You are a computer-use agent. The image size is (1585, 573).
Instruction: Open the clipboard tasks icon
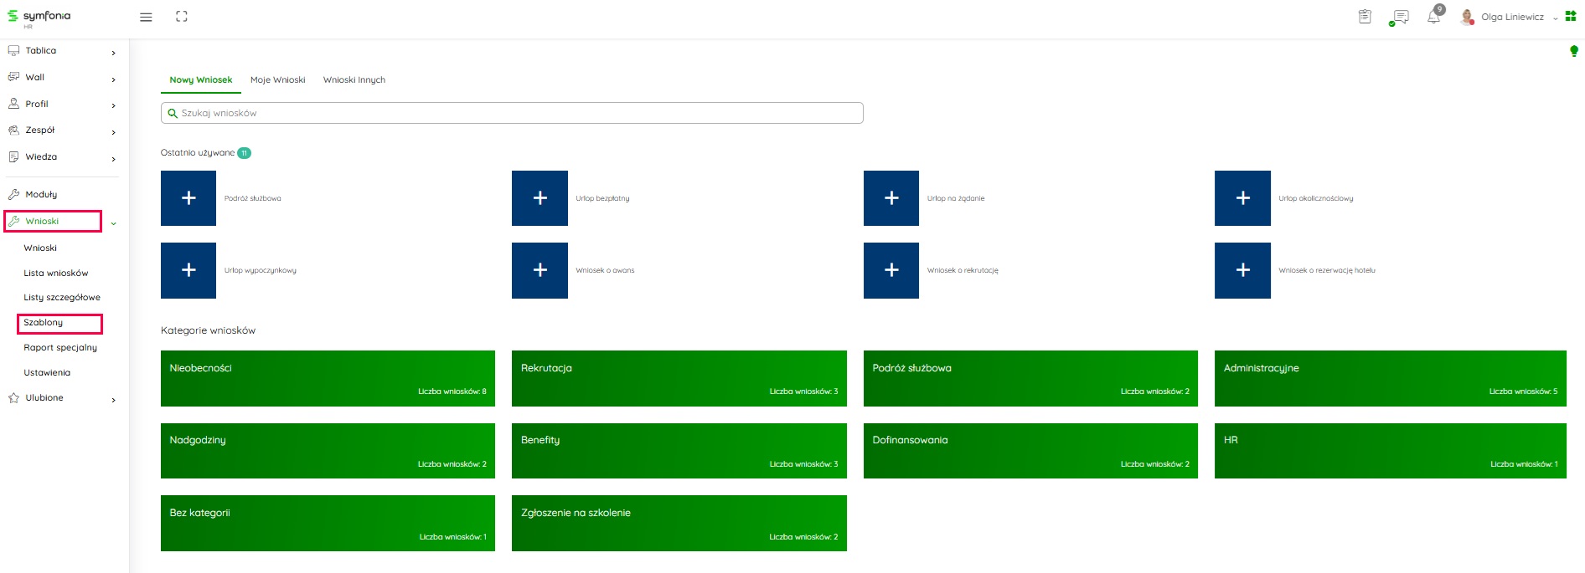(1365, 17)
